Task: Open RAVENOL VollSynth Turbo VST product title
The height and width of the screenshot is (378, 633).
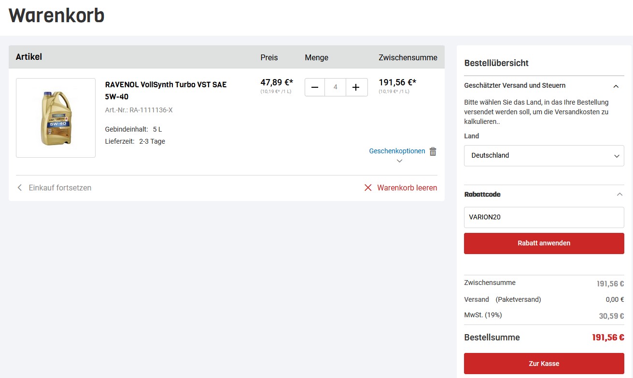Action: (x=166, y=90)
